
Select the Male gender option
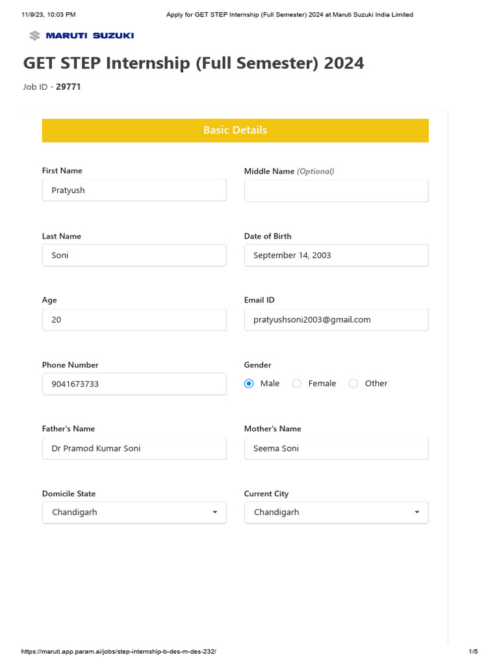(249, 384)
